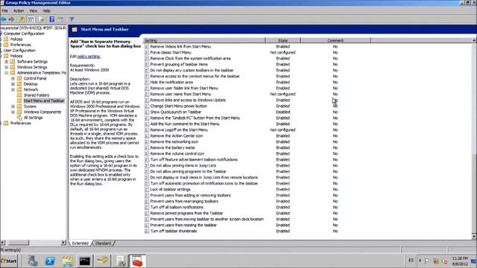Switch to the Standard tab
This screenshot has height=268, width=477.
(103, 243)
